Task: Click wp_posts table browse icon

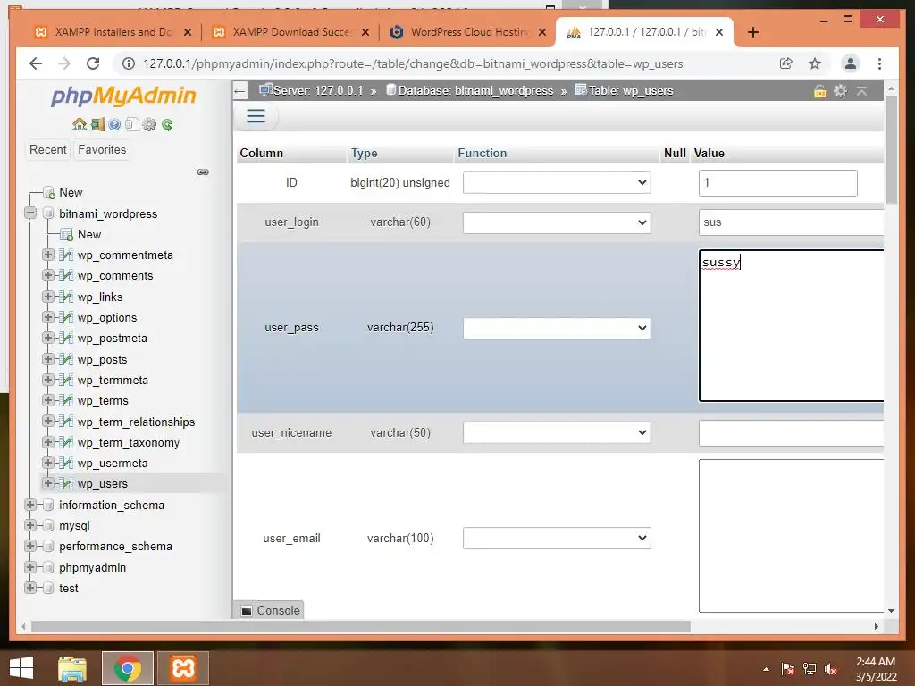Action: tap(66, 359)
